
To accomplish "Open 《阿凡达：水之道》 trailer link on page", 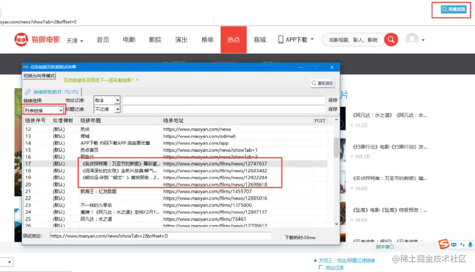I will point(390,115).
